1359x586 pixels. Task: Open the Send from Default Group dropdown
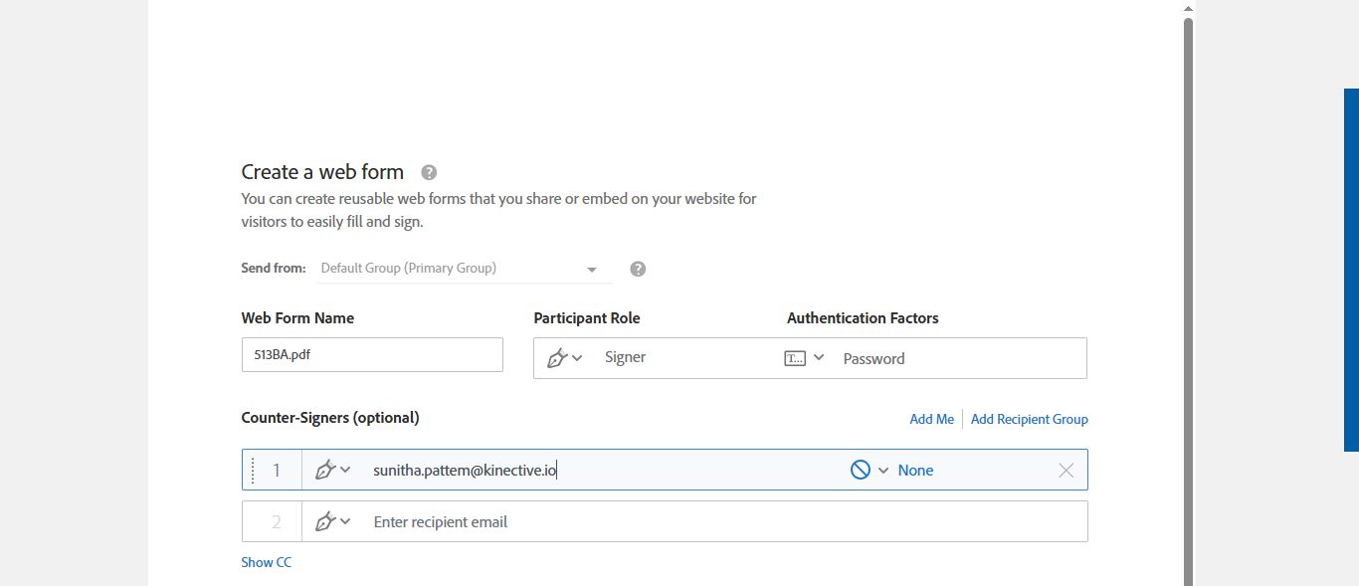pyautogui.click(x=592, y=270)
